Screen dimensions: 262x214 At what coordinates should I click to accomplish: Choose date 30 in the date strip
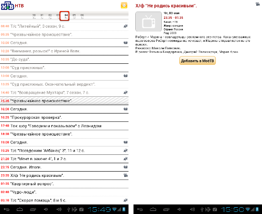click(x=34, y=16)
